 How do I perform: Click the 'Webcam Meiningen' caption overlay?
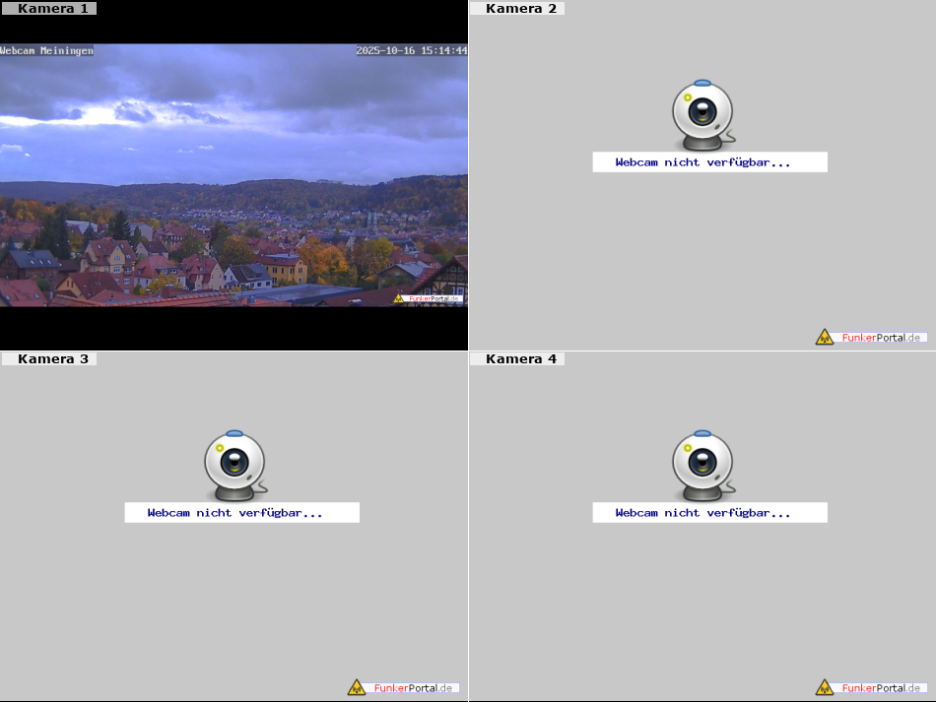point(47,50)
